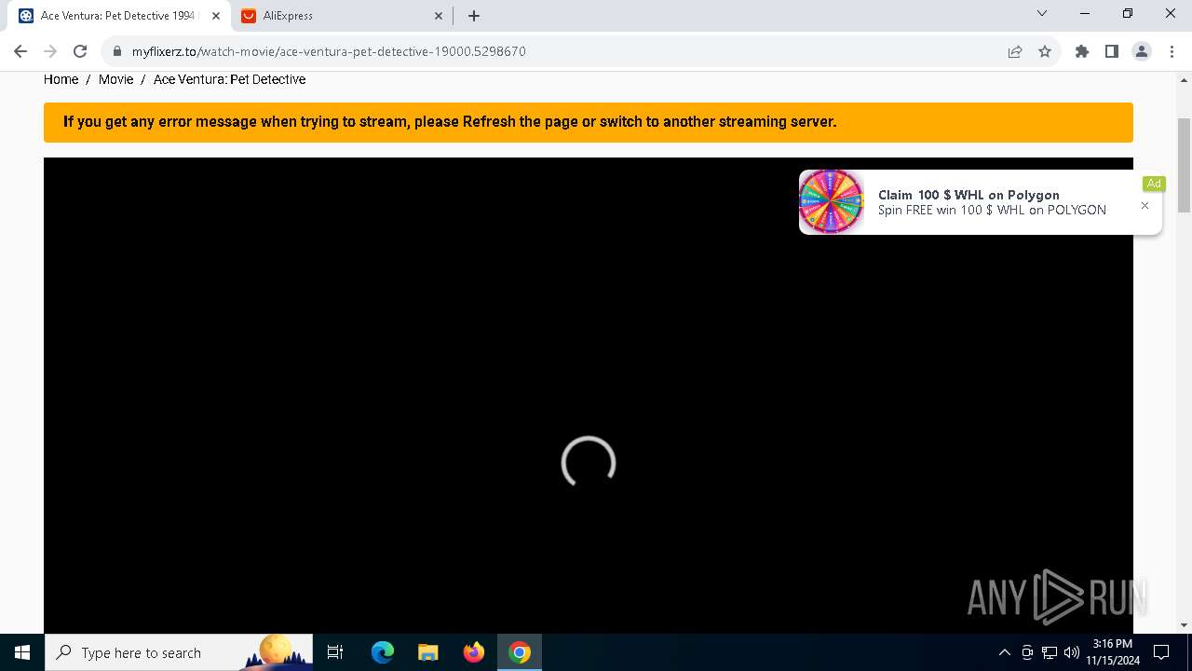Screen dimensions: 1192x671
Task: Click the page vertical scrollbar thumb
Action: click(x=1184, y=165)
